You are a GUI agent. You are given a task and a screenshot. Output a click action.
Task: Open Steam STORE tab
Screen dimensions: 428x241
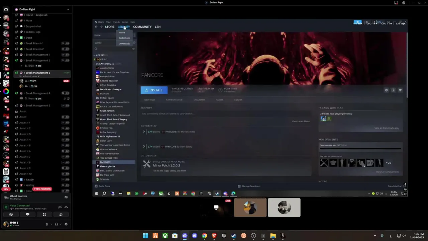tap(110, 27)
